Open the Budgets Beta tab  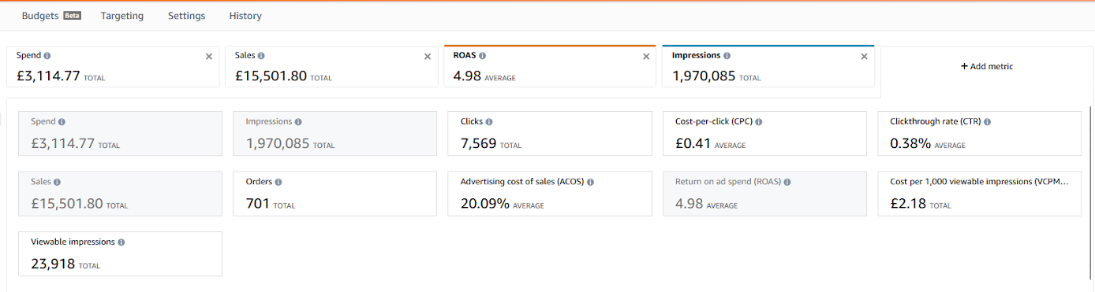pyautogui.click(x=51, y=16)
